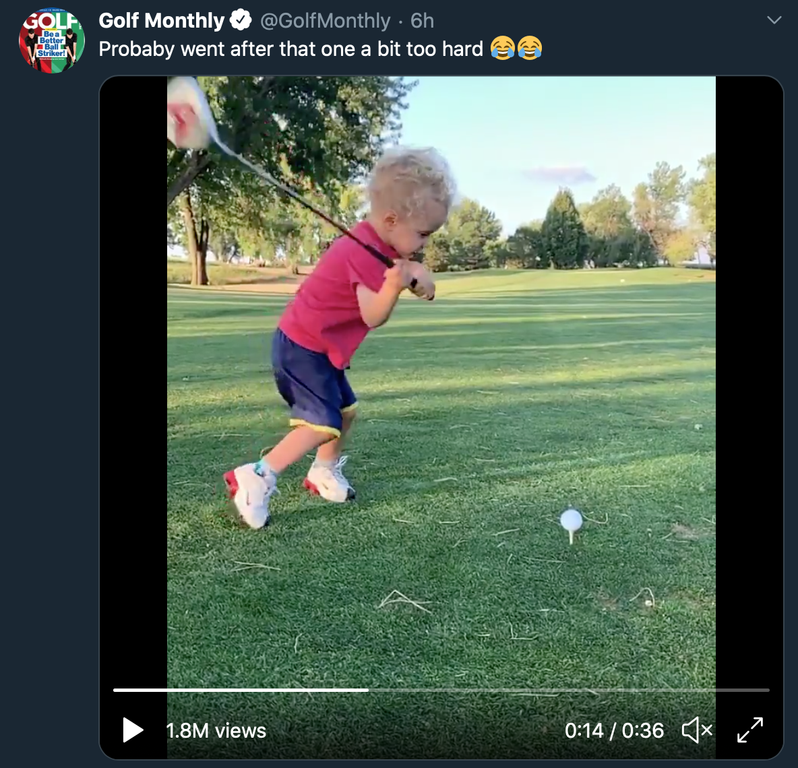
Task: Unmute the video sound
Action: [697, 730]
